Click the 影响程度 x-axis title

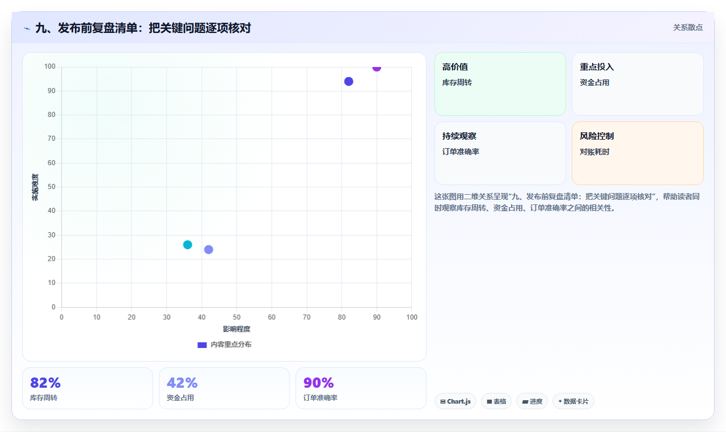(237, 329)
